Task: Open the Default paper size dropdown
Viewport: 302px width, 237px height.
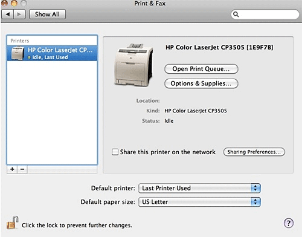Action: click(199, 202)
